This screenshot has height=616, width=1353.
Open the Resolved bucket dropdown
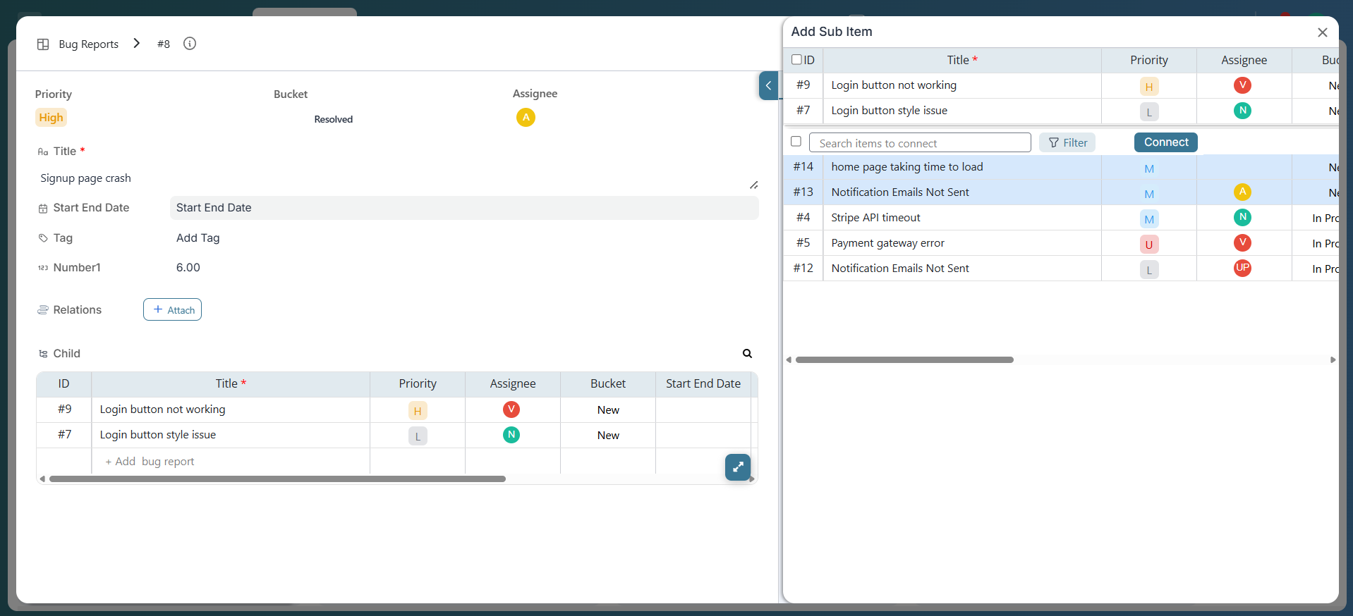tap(334, 119)
